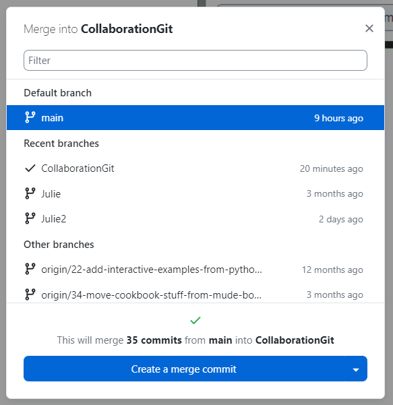Select origin/22-add-interactive-examples branch
The image size is (393, 405).
click(x=195, y=269)
